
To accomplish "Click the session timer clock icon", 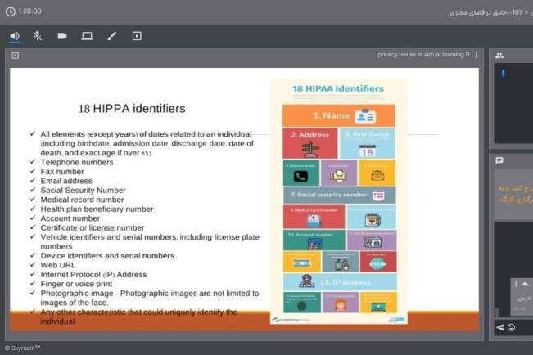I will pyautogui.click(x=10, y=11).
